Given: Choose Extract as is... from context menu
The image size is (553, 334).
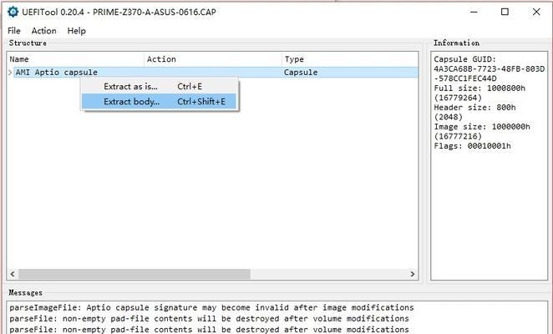Looking at the screenshot, I should click(x=159, y=86).
